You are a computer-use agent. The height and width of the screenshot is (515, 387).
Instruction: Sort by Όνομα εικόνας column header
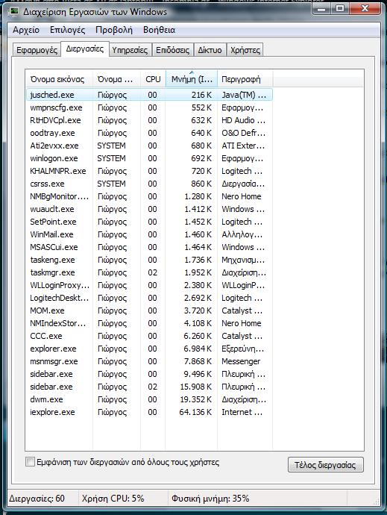(59, 79)
